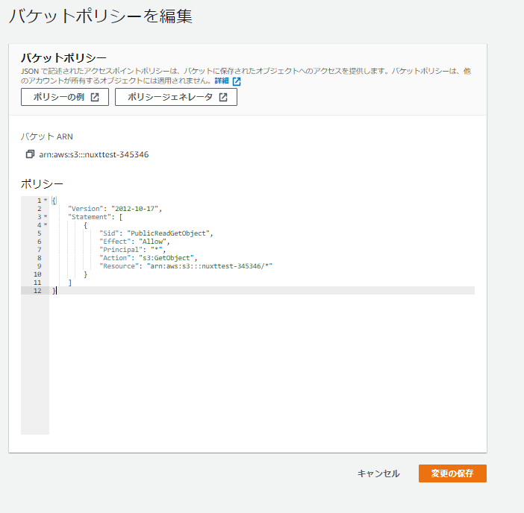Click the "Action": "s3:GetObject" line
This screenshot has width=524, height=513.
click(149, 258)
